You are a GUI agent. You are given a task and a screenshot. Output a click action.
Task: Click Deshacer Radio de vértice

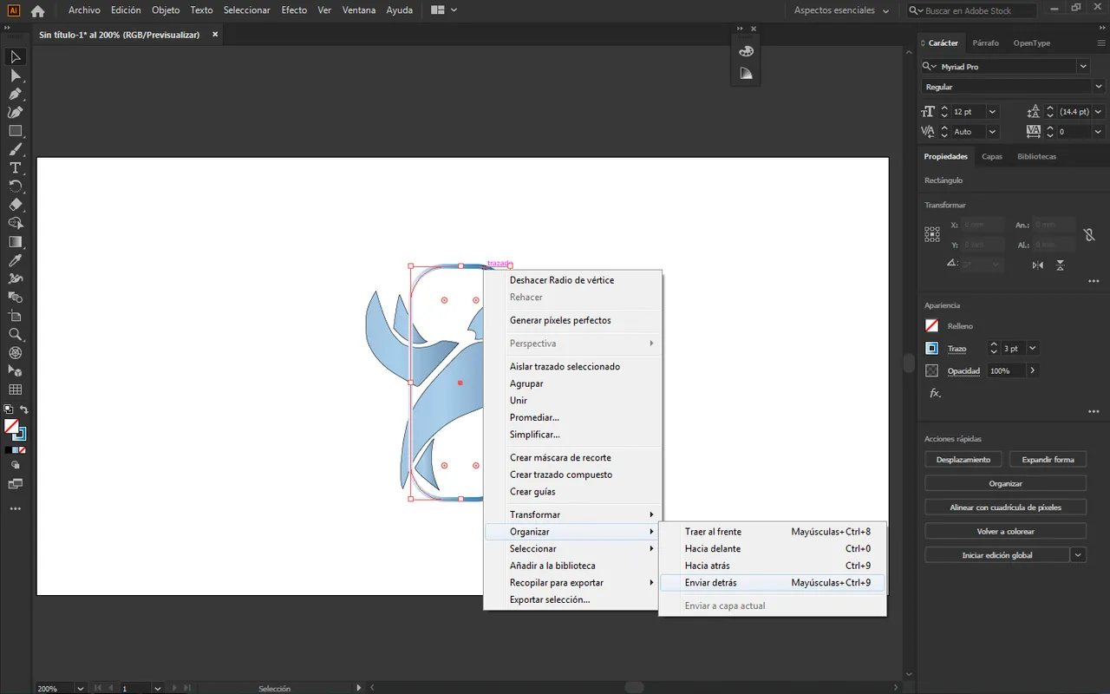pyautogui.click(x=572, y=280)
